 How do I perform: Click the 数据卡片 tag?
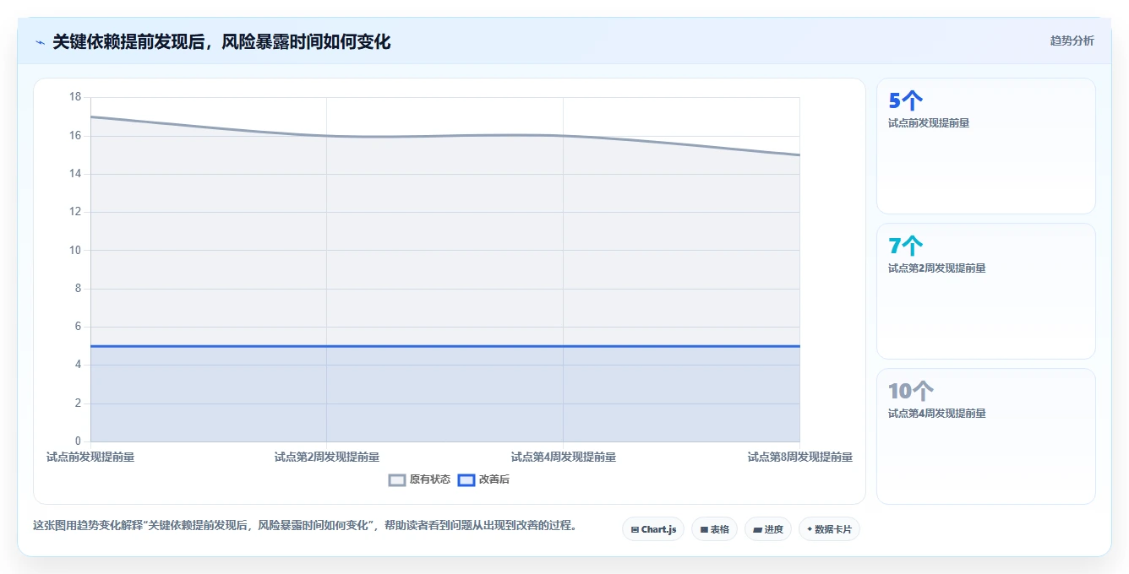(829, 529)
